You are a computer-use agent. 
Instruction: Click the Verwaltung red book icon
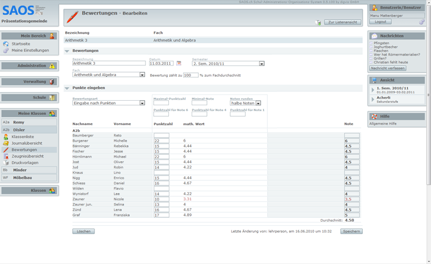(52, 82)
